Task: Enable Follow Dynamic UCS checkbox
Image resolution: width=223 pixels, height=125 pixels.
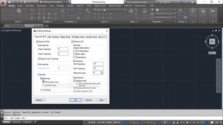Action: [x=75, y=91]
